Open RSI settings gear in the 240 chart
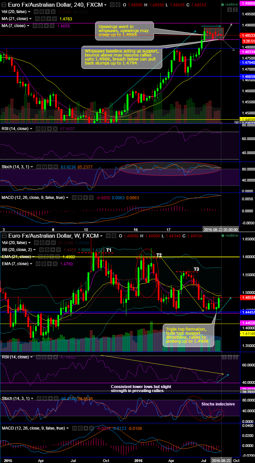The width and height of the screenshot is (255, 463). coord(43,128)
